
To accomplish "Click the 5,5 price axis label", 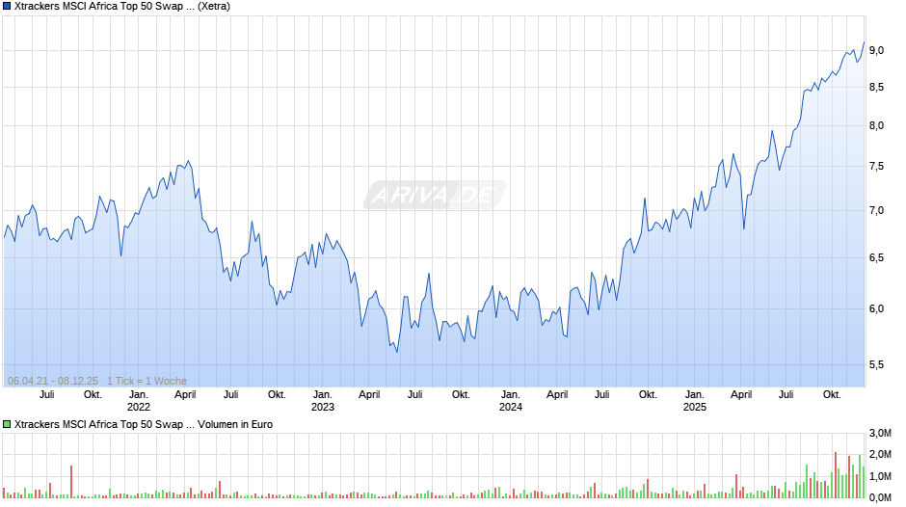I will (876, 364).
